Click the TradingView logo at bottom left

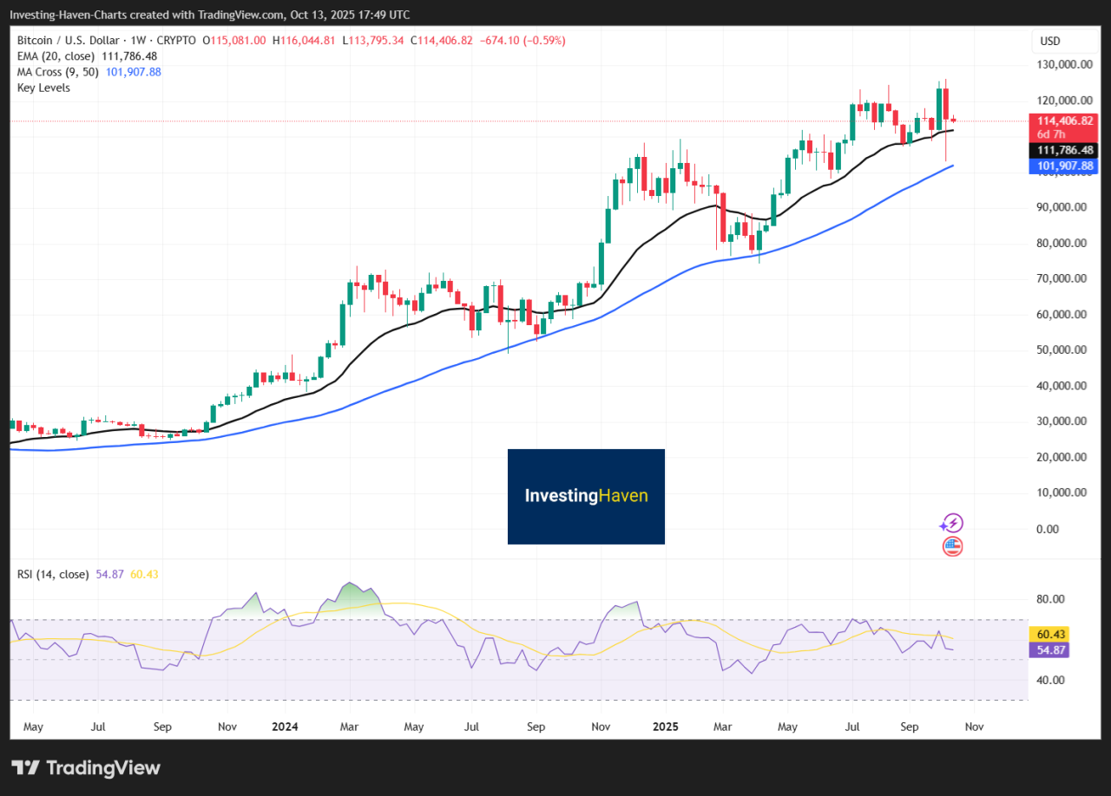pos(86,767)
